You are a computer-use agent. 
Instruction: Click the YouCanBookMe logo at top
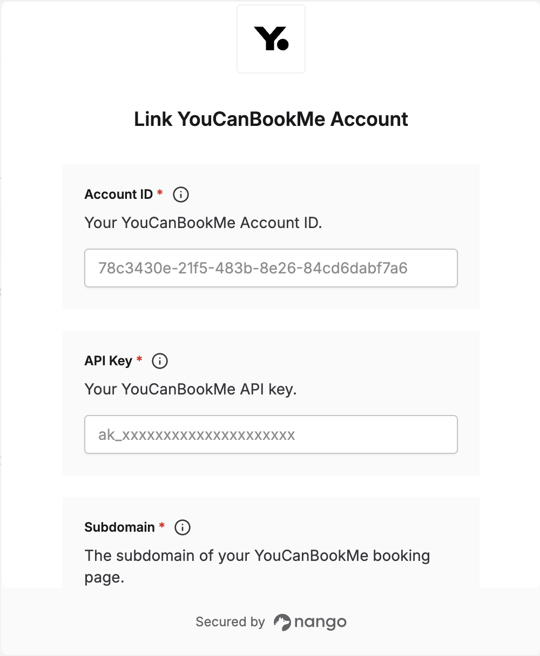271,39
